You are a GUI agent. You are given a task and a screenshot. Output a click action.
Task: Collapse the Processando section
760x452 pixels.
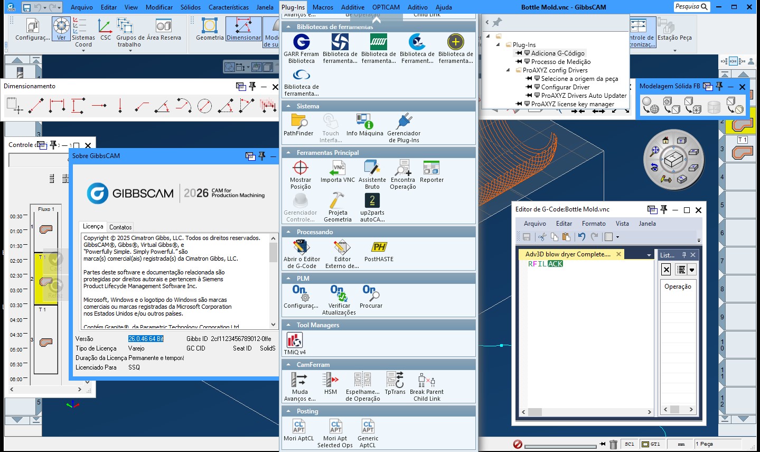[289, 232]
